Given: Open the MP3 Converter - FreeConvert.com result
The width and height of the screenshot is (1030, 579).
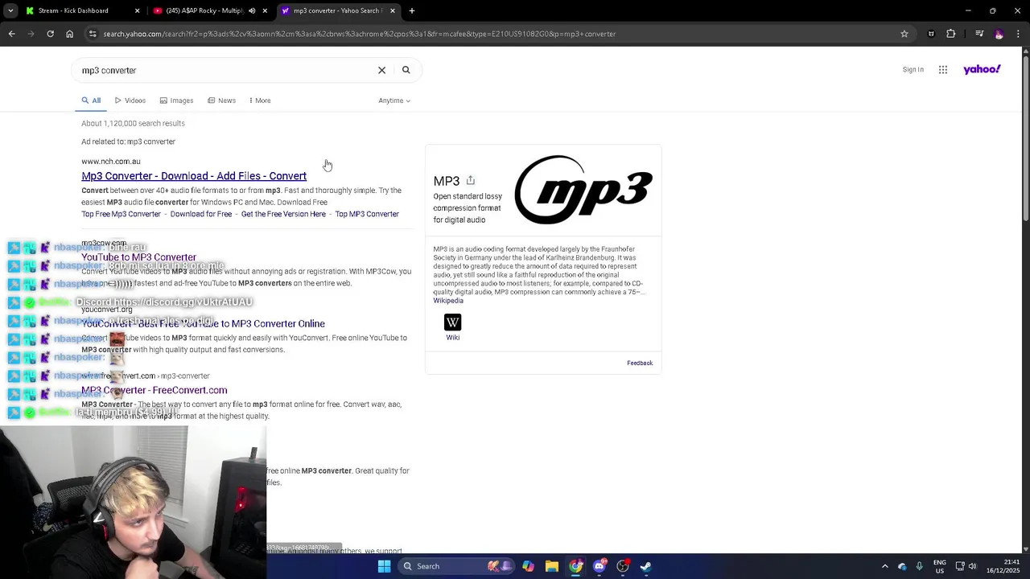Looking at the screenshot, I should point(154,390).
